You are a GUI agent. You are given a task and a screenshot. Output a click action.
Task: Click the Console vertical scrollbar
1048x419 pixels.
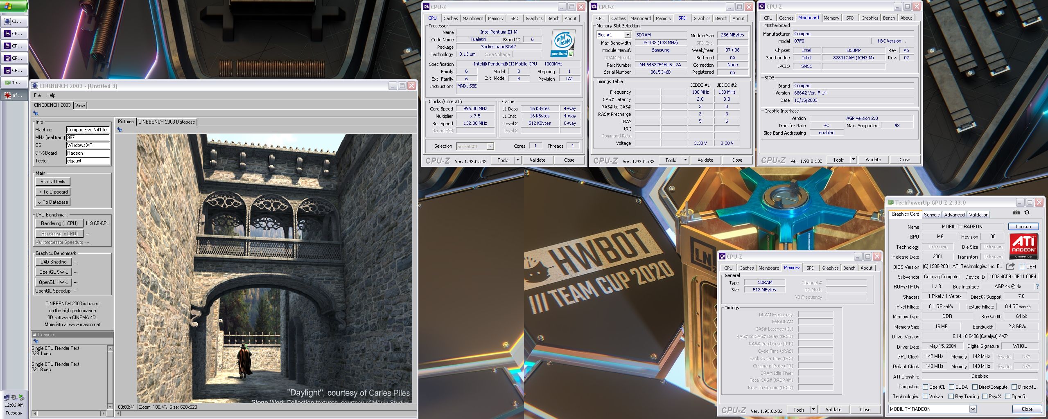[110, 377]
